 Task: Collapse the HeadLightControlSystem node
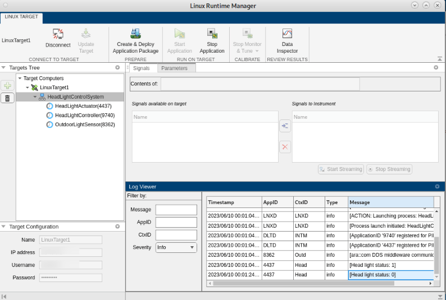[35, 97]
